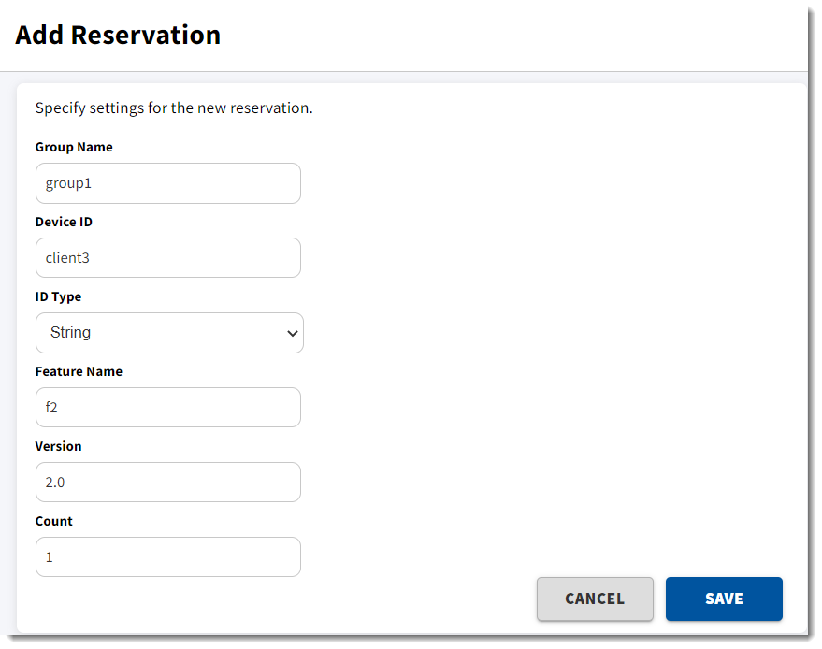Click the Add Reservation heading
822x649 pixels.
118,35
